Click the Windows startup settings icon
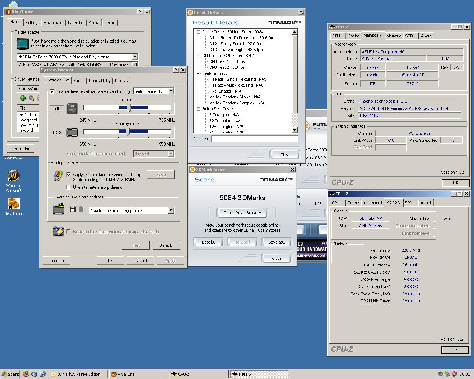 58,175
